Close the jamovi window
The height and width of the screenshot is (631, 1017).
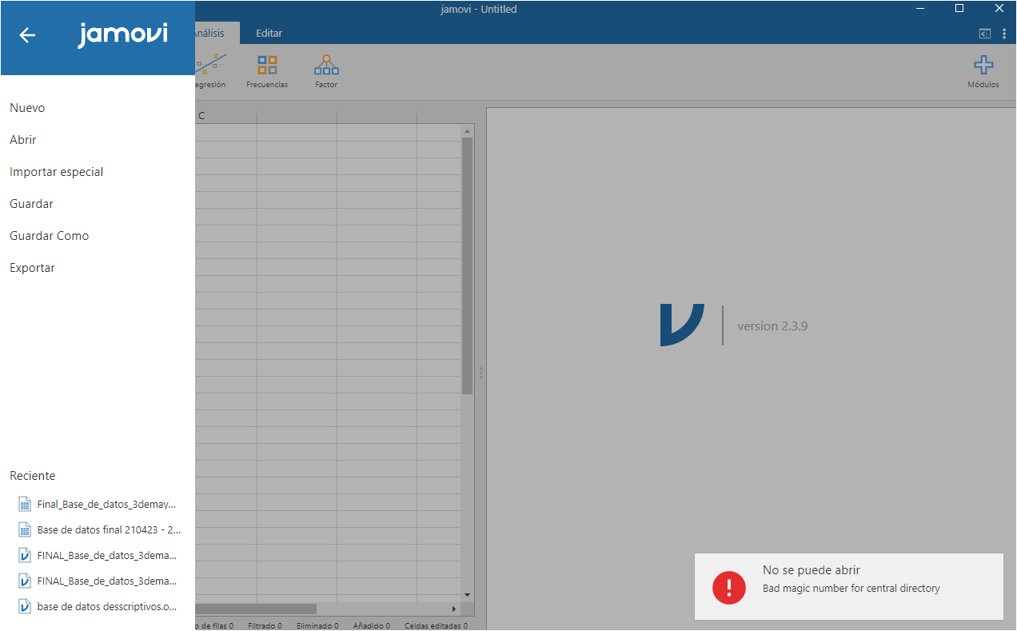(x=998, y=9)
